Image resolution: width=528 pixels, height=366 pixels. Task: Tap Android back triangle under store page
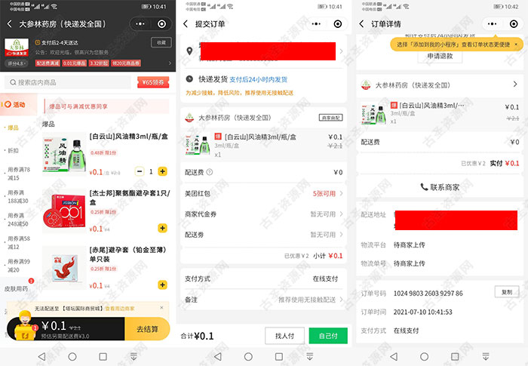41,356
